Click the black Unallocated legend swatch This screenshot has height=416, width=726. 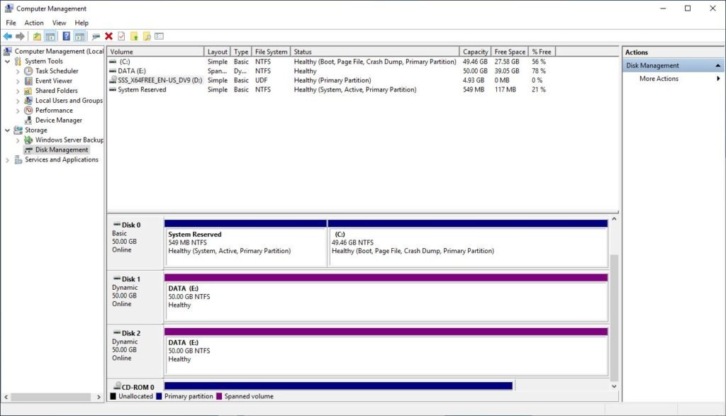[x=113, y=396]
